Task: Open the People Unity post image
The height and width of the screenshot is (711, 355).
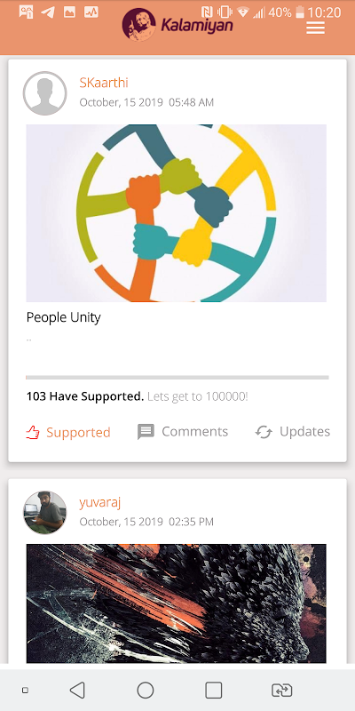Action: 176,213
